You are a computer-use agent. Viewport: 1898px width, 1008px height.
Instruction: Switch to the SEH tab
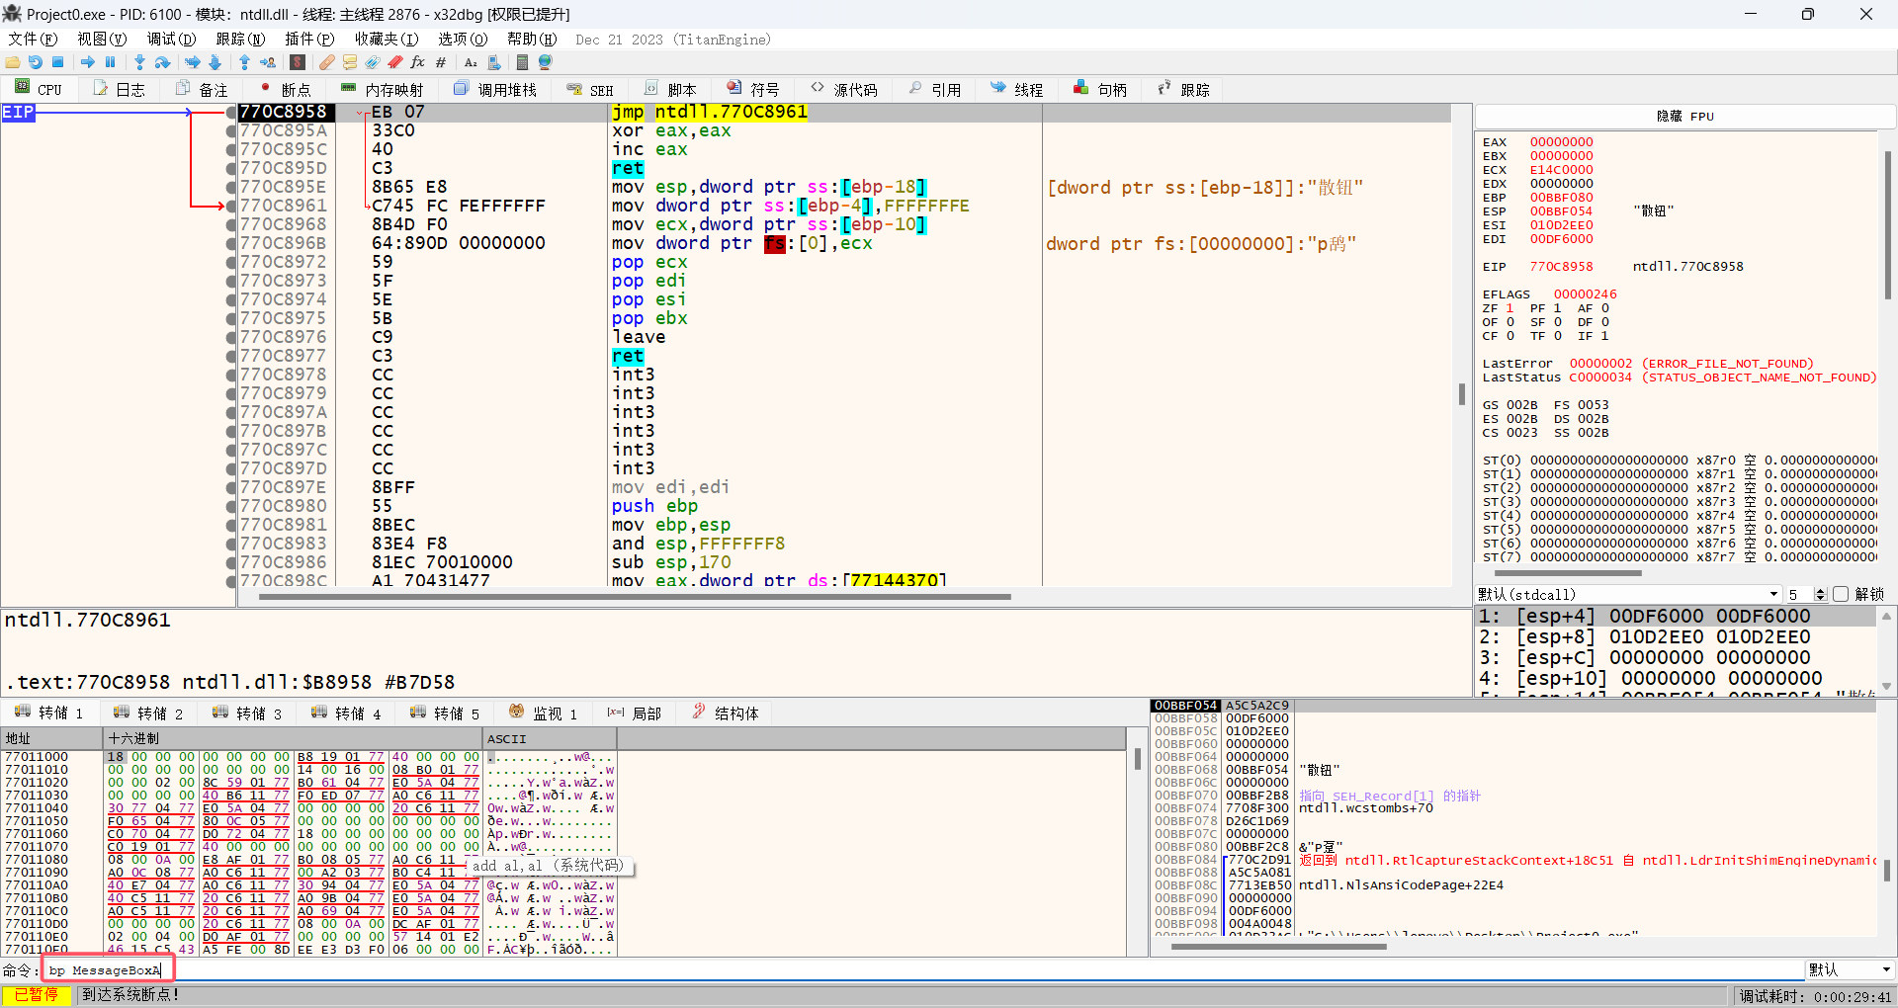click(x=590, y=89)
